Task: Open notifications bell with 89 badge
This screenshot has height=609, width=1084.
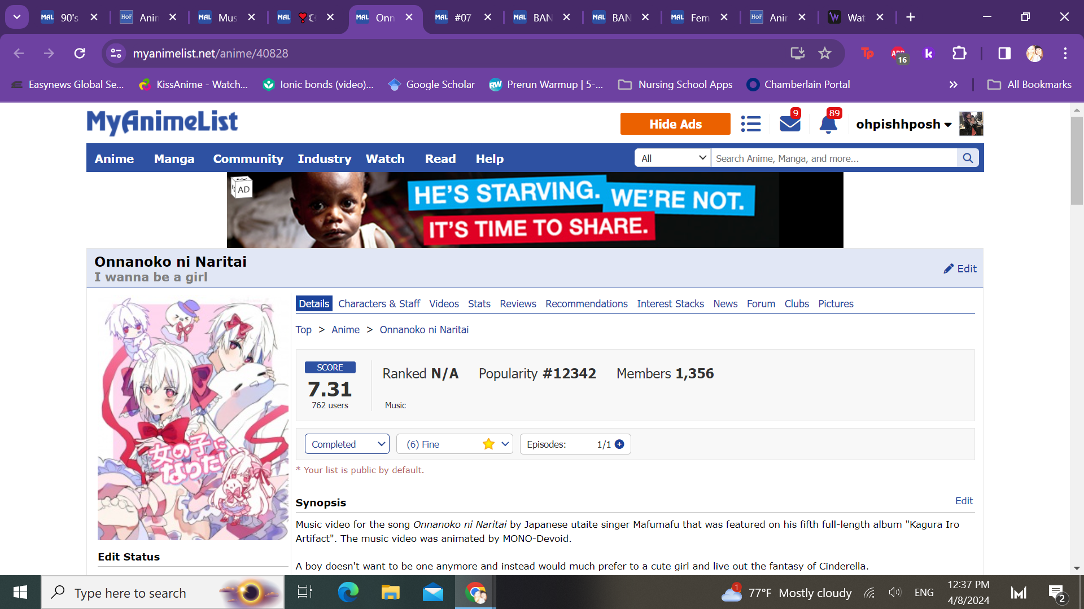Action: (828, 124)
